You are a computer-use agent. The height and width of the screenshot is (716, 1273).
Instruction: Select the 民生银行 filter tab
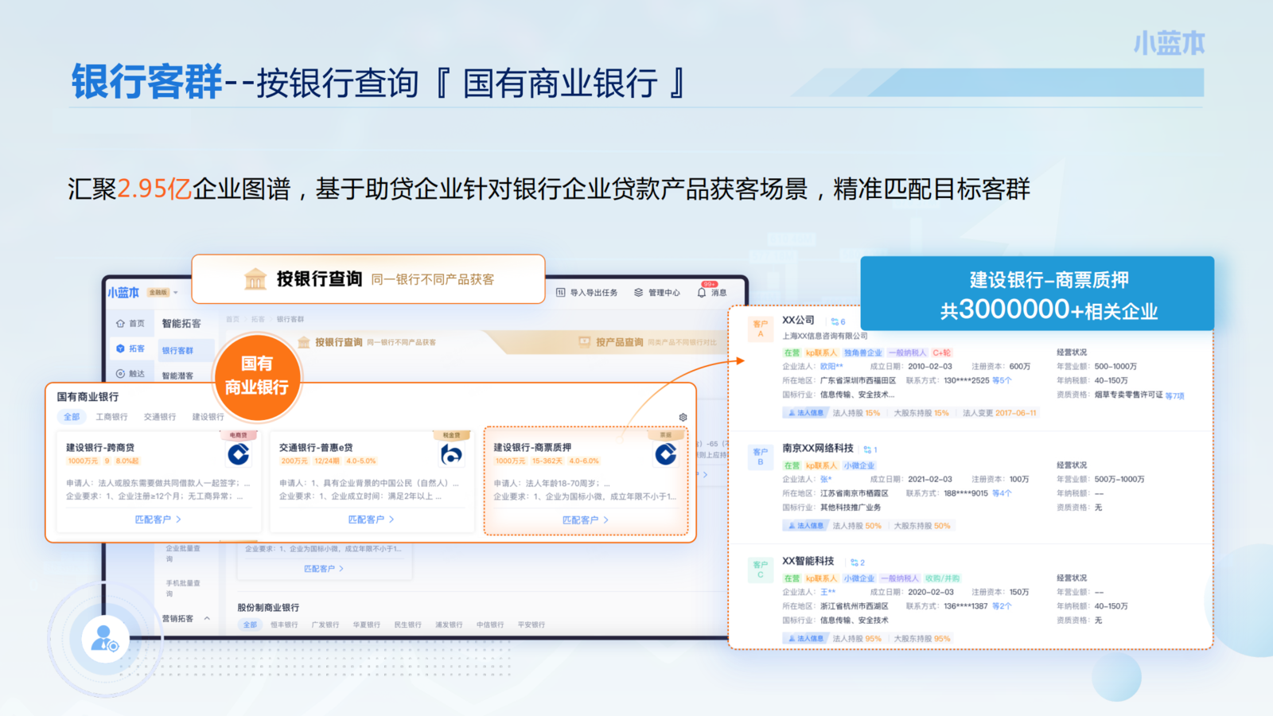(x=407, y=625)
